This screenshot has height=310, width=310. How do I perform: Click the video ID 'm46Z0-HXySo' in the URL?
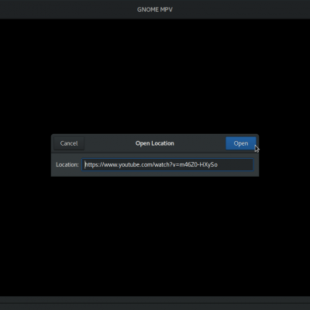pyautogui.click(x=198, y=164)
